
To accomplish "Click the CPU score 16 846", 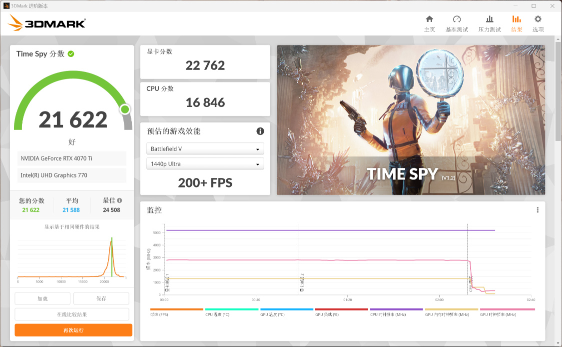I will coord(205,102).
